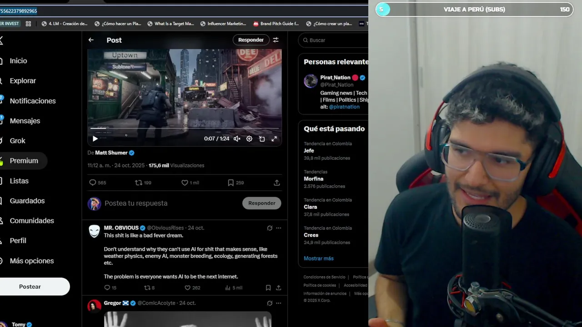Open Influencer Marketin... bookmark
The height and width of the screenshot is (327, 582).
[223, 24]
